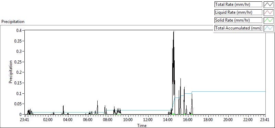This screenshot has height=128, width=275.
Task: Click the Solid Rate green line legend icon
Action: 268,20
